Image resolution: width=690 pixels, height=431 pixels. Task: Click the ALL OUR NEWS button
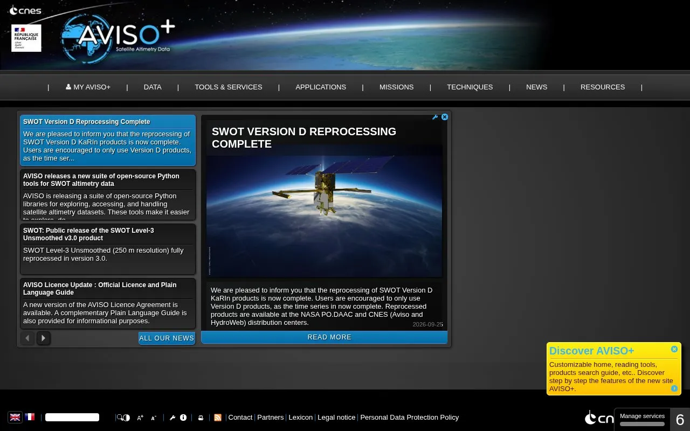[167, 338]
